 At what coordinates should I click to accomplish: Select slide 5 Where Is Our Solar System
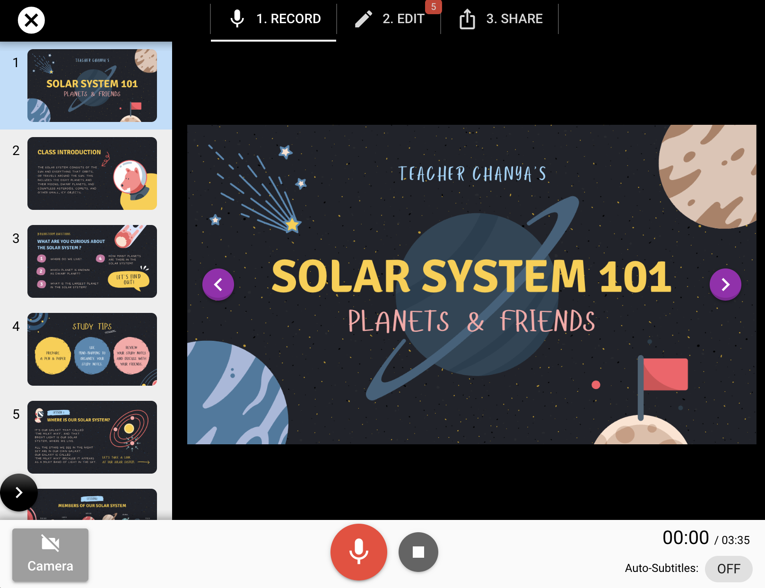[x=92, y=437]
